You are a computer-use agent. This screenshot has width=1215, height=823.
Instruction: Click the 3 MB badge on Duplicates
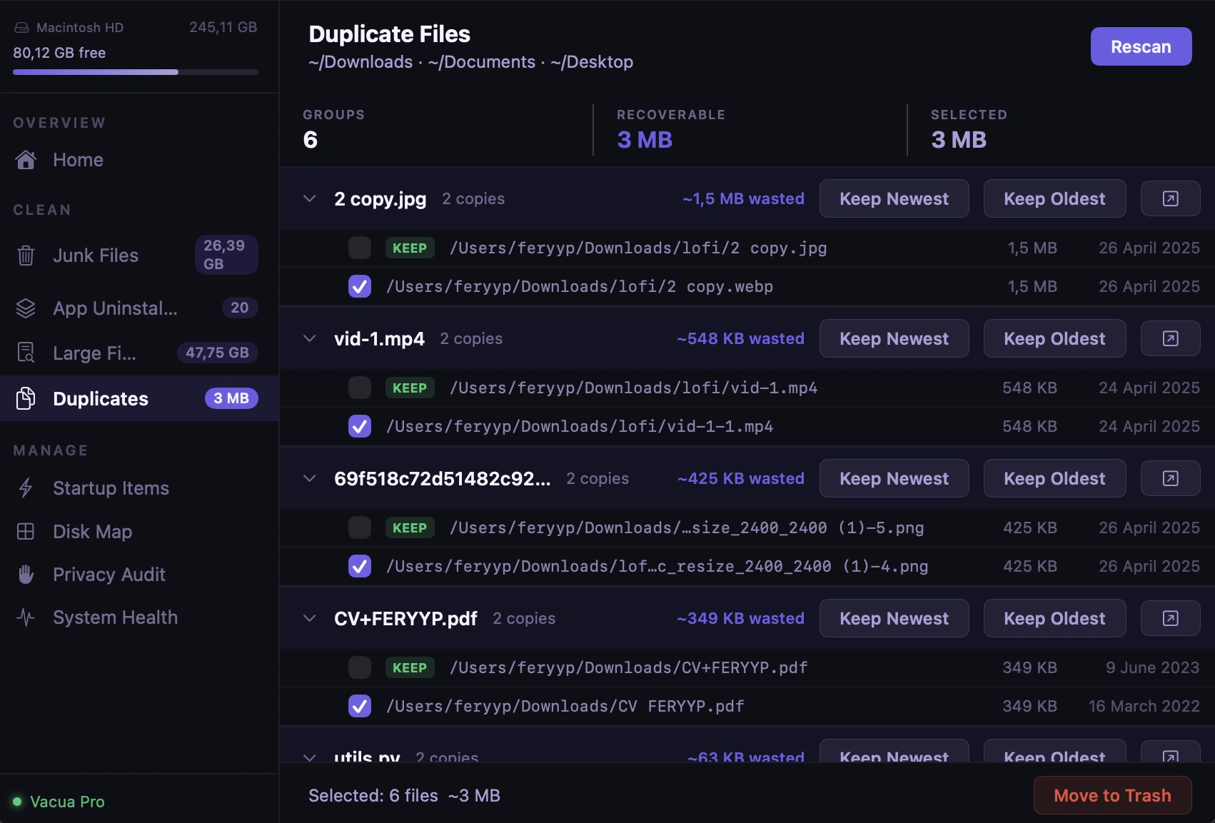[x=231, y=398]
